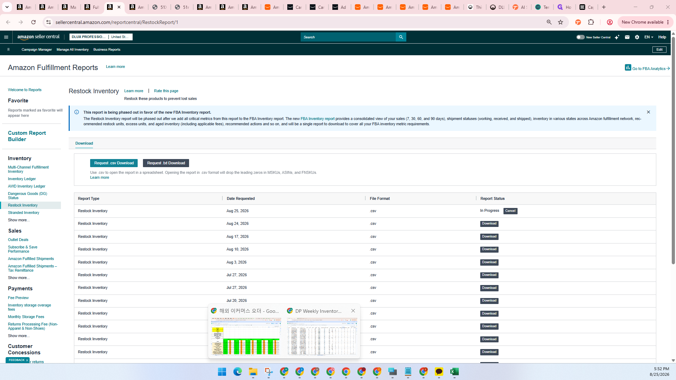
Task: Open the Seller Central hamburger menu
Action: click(6, 37)
